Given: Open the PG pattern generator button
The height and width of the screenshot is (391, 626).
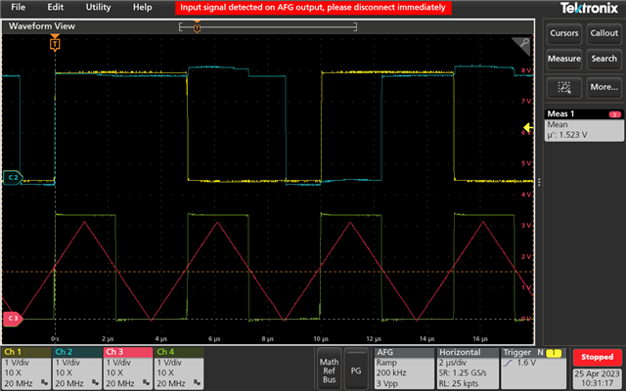Looking at the screenshot, I should (x=356, y=369).
